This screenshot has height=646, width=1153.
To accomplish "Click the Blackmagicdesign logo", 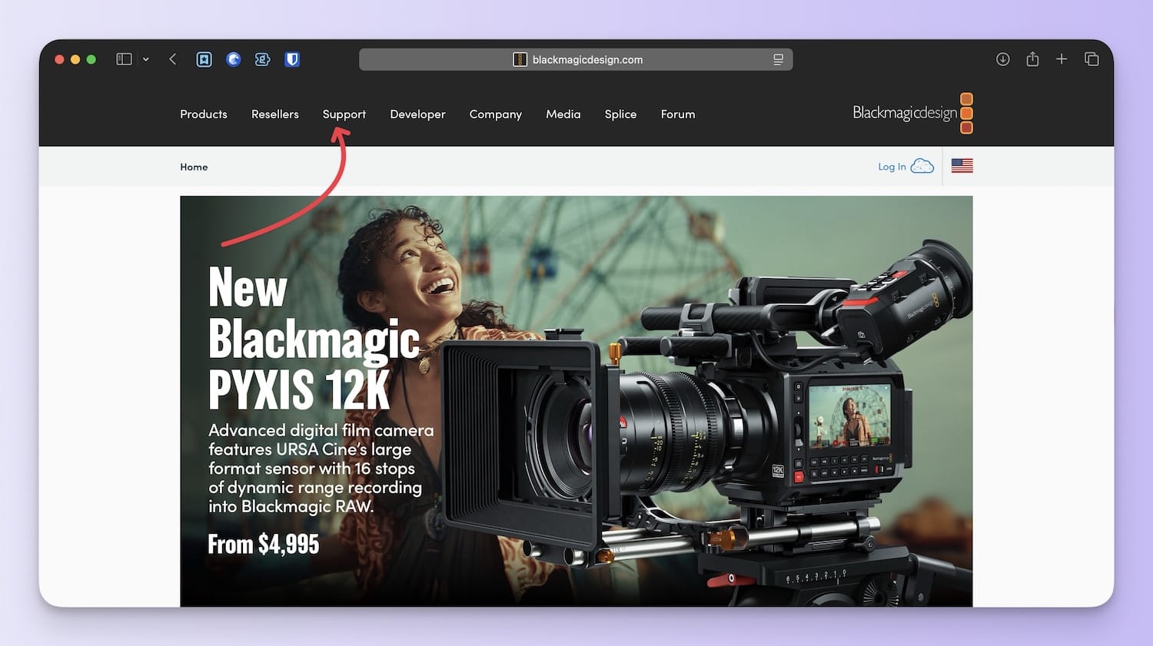I will click(x=913, y=113).
